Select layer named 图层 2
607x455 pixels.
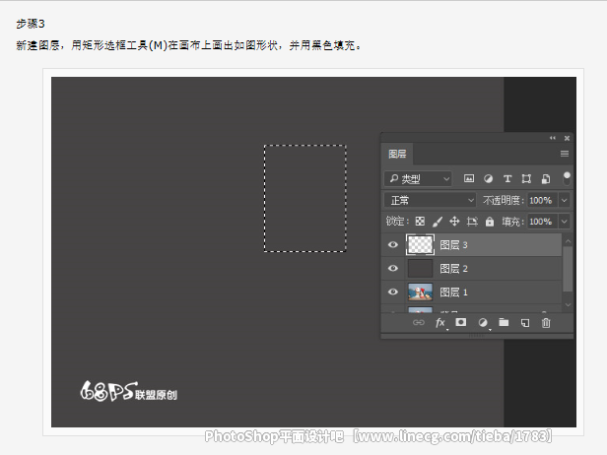click(453, 269)
